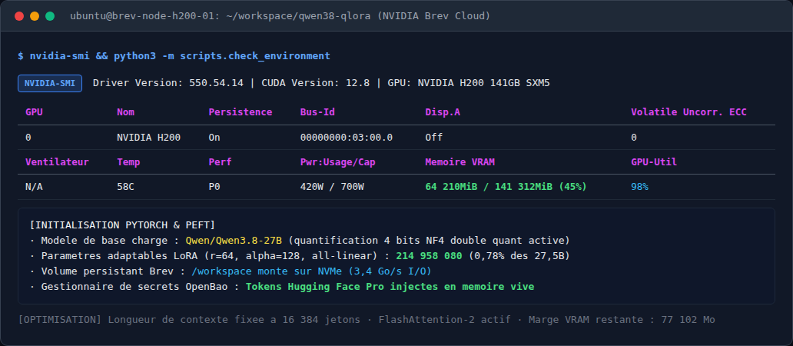The height and width of the screenshot is (346, 793).
Task: Click the terminal title ubuntu@brev-node-h200-01
Action: click(x=280, y=16)
